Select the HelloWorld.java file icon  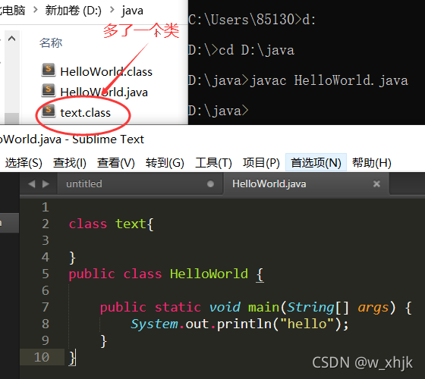coord(49,90)
